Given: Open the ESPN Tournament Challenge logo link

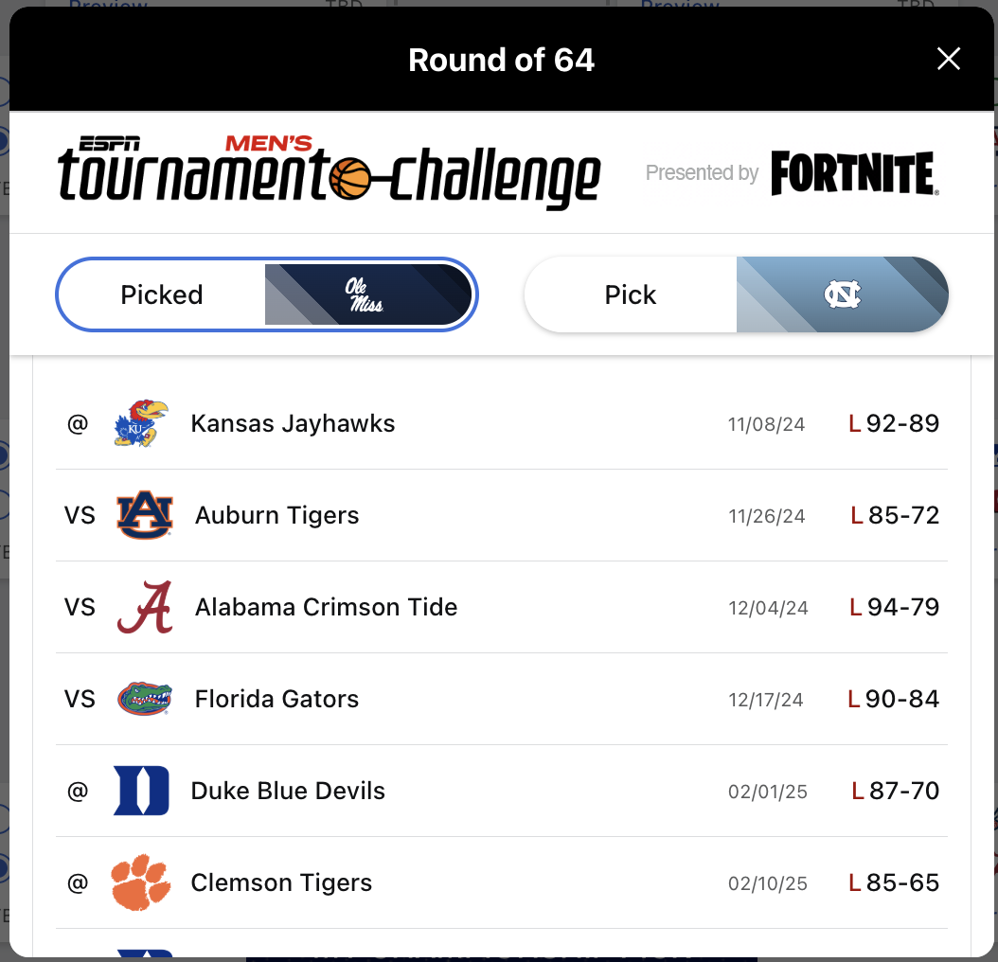Looking at the screenshot, I should [327, 172].
